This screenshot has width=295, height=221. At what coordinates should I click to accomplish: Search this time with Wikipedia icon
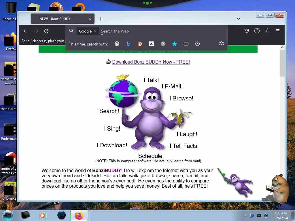point(152,44)
